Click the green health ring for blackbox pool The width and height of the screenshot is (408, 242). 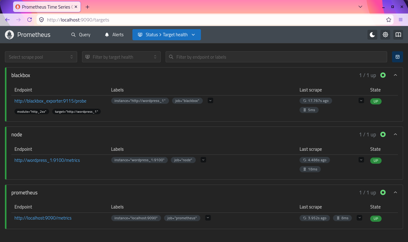[x=383, y=75]
